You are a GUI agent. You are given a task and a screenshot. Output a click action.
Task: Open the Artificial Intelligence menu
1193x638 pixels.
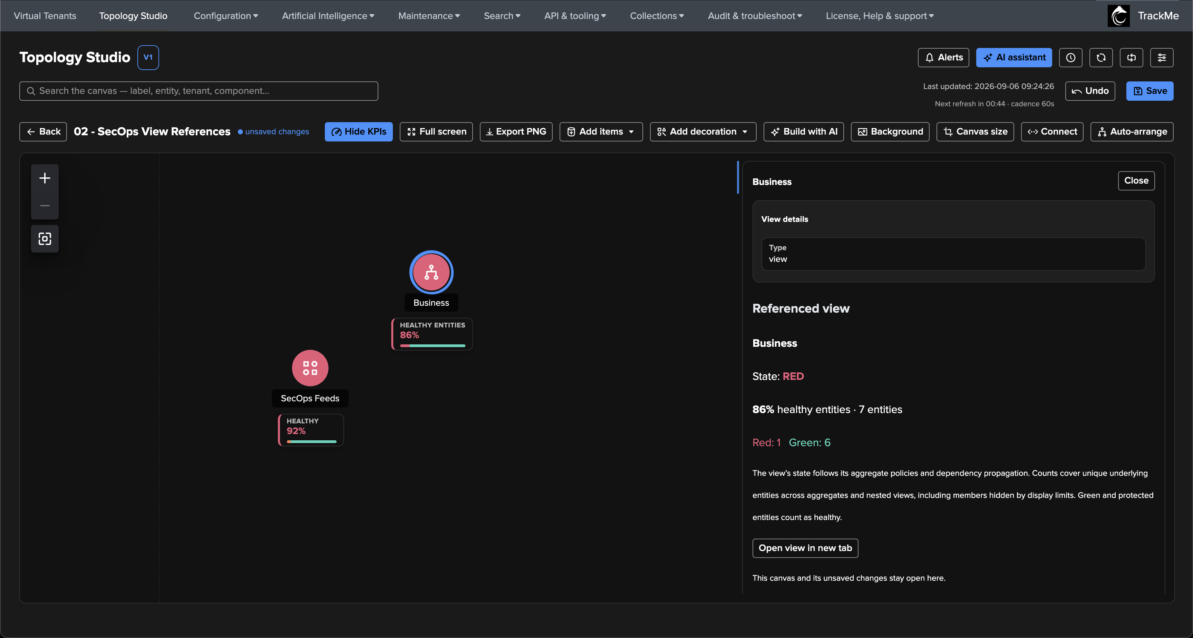click(328, 16)
